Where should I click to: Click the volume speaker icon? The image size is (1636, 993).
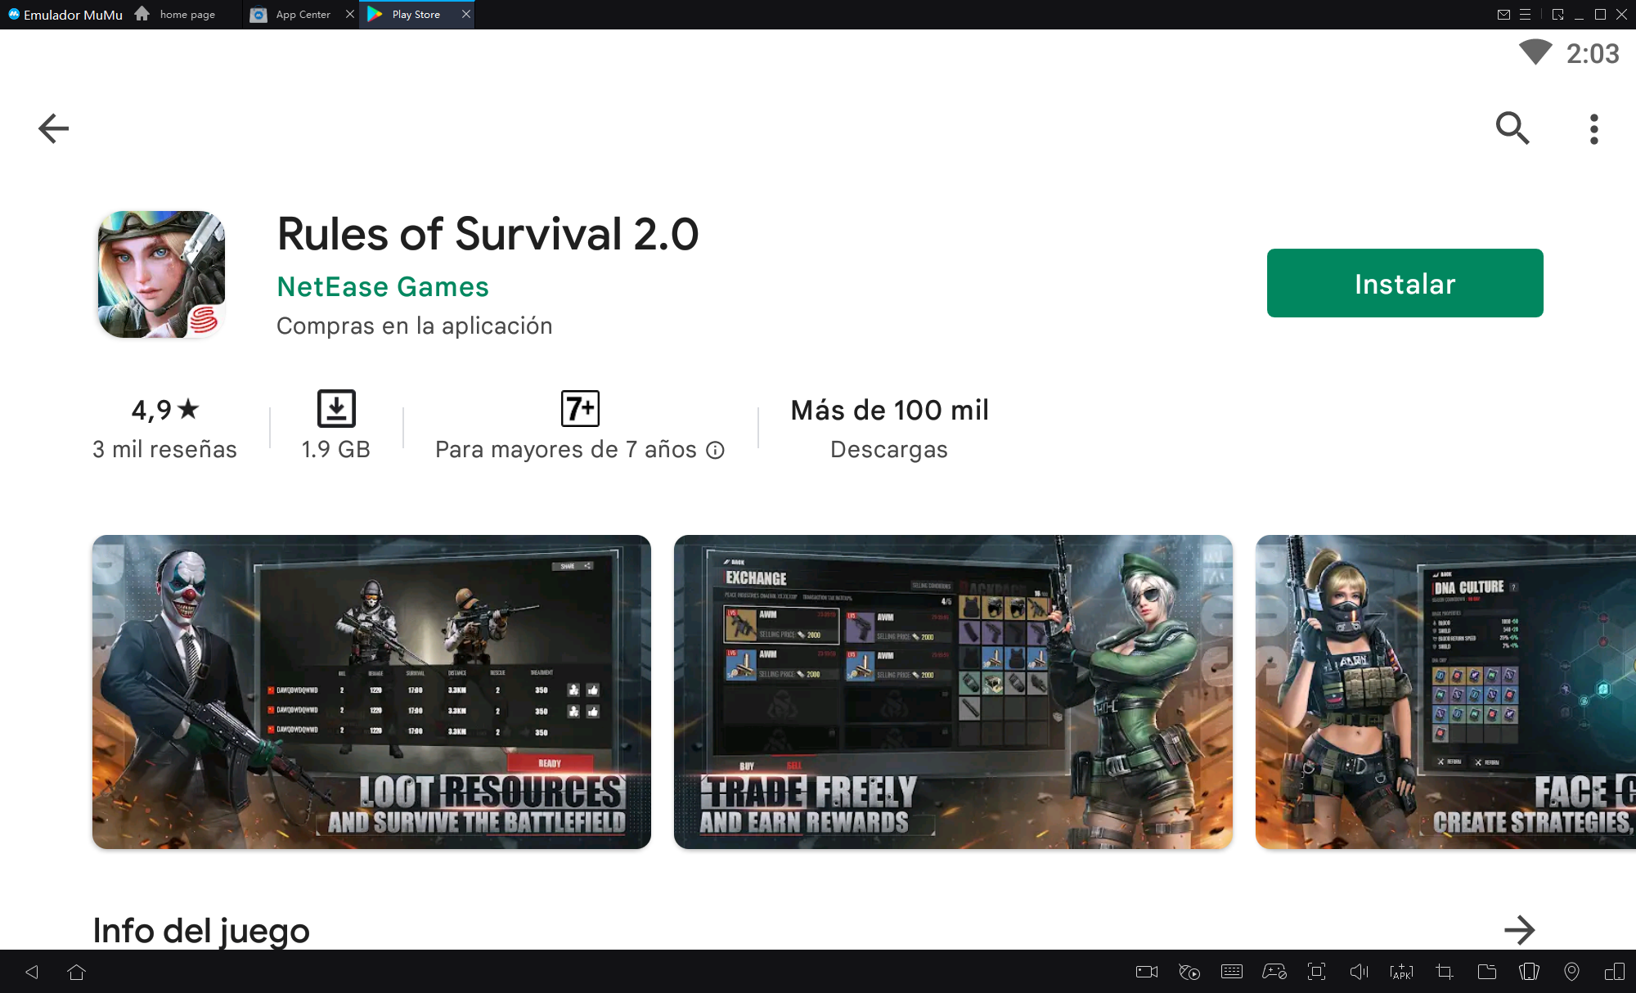[x=1359, y=972]
